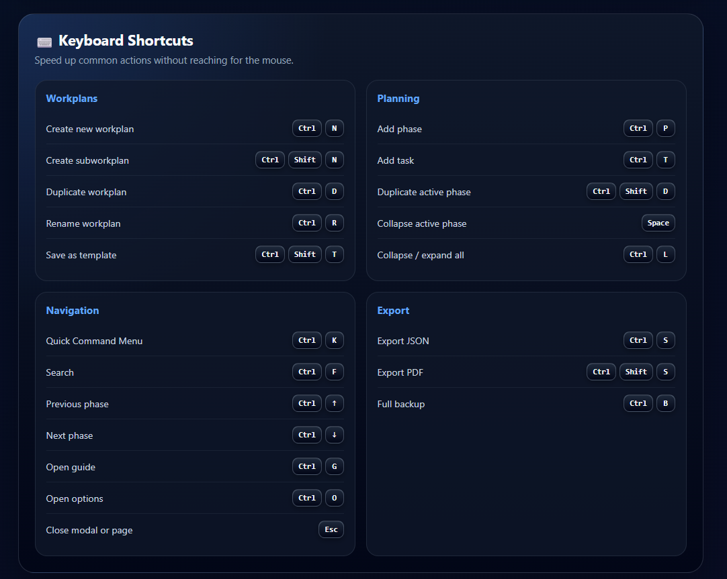Click the Workplans section heading
Screen dimensions: 727x579
pyautogui.click(x=72, y=99)
